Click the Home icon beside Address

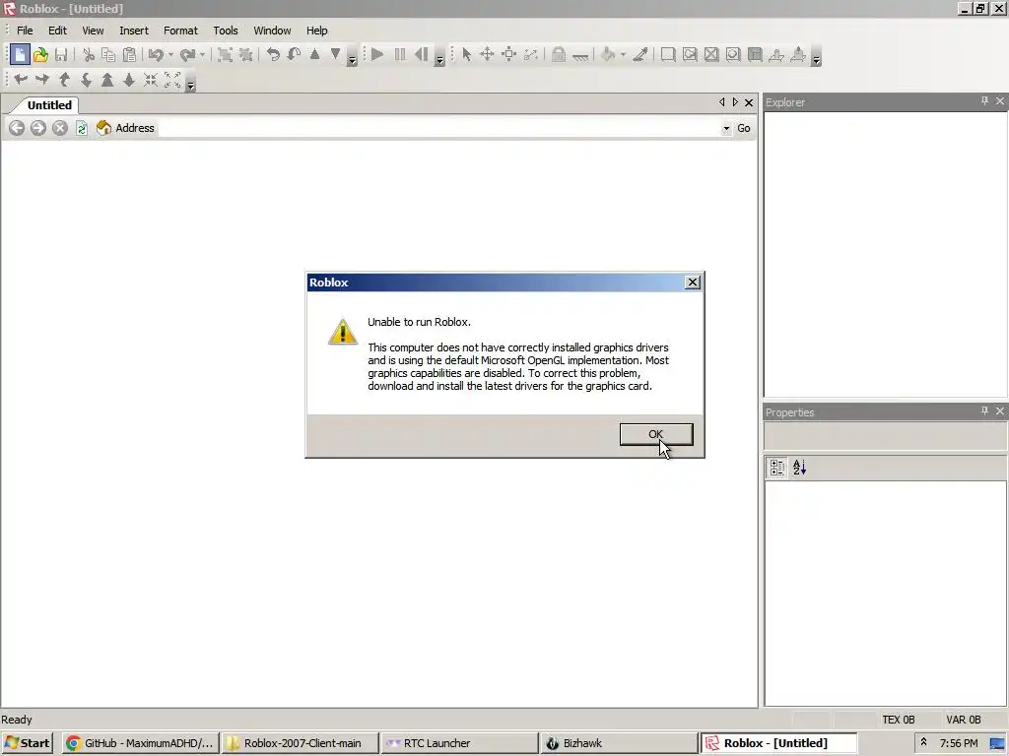[103, 128]
